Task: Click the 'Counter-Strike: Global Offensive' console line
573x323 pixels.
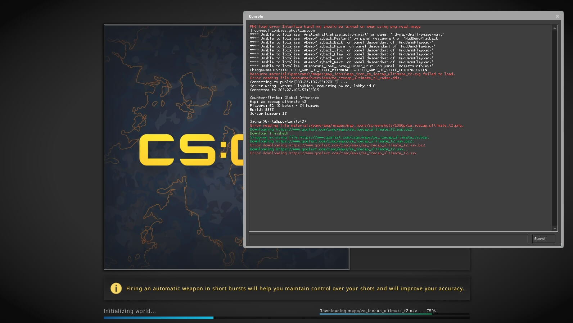Action: click(284, 98)
